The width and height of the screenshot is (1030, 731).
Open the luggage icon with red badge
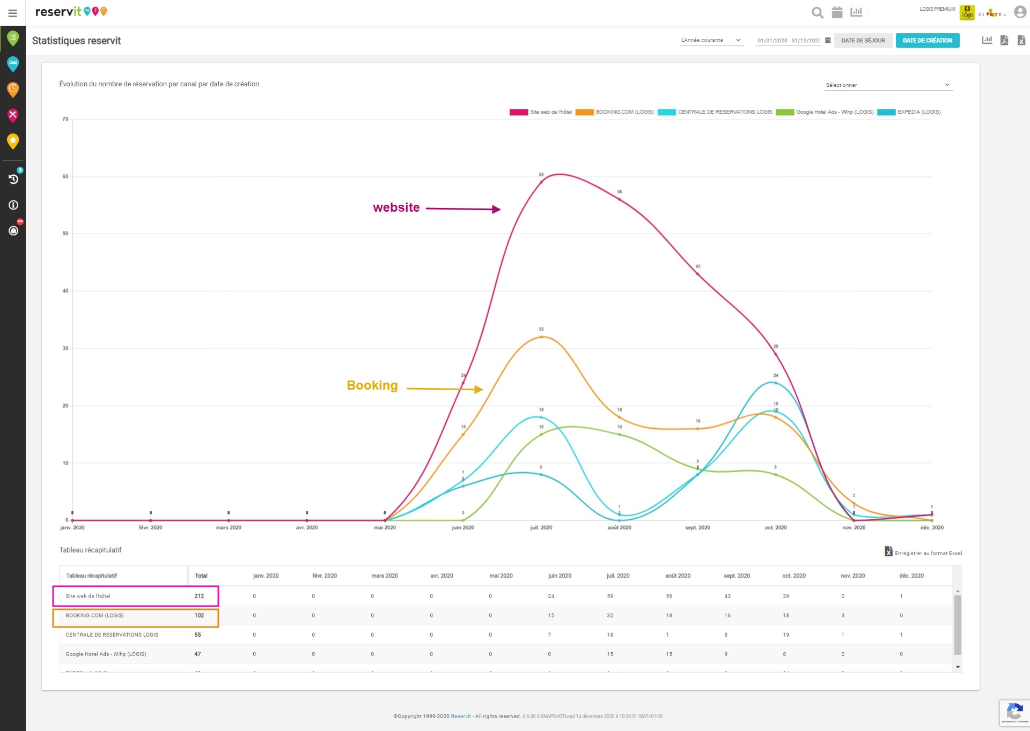click(14, 230)
